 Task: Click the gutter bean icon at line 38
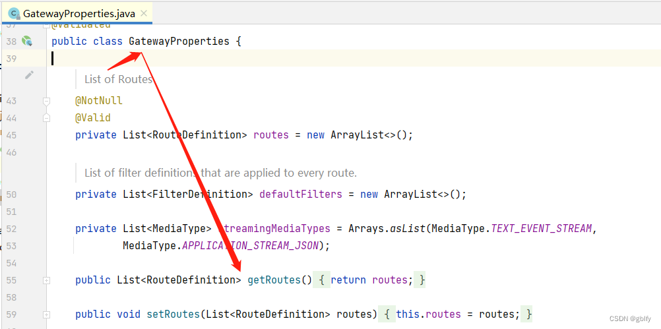pos(27,41)
